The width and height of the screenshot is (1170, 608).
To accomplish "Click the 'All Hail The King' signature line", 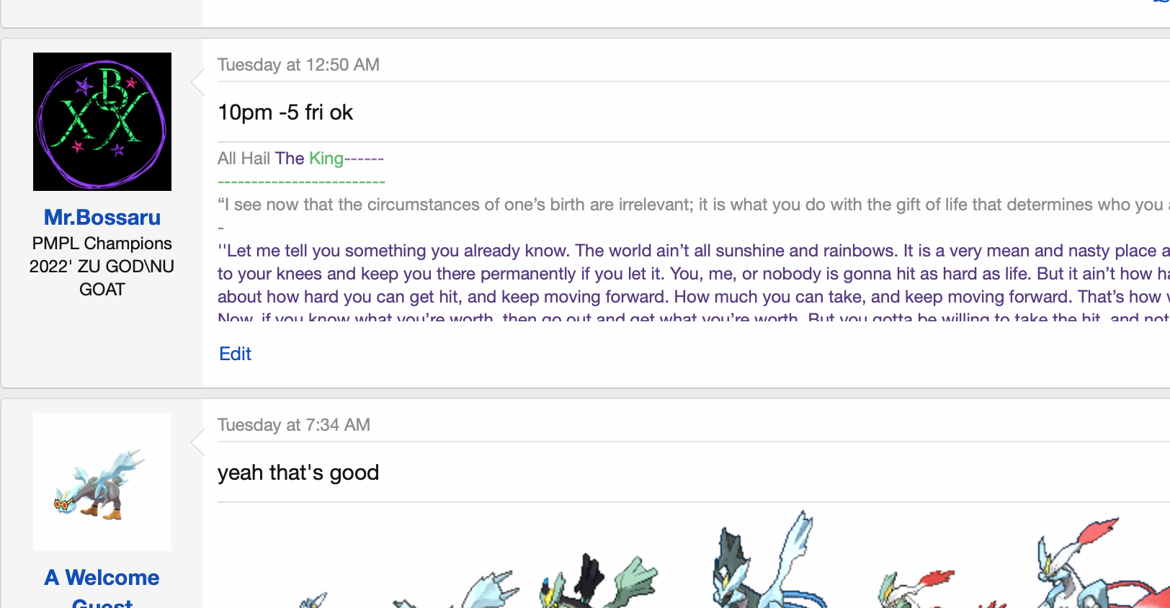I will point(300,158).
